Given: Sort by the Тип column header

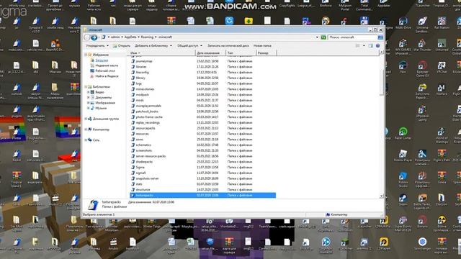Looking at the screenshot, I should (241, 53).
